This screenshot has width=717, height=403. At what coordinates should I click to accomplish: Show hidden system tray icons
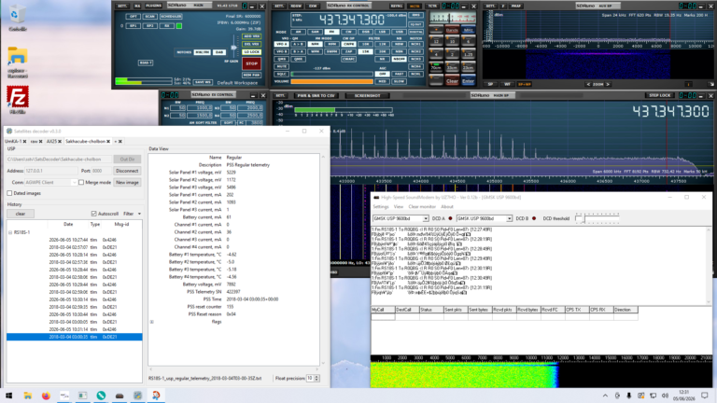[x=605, y=396]
